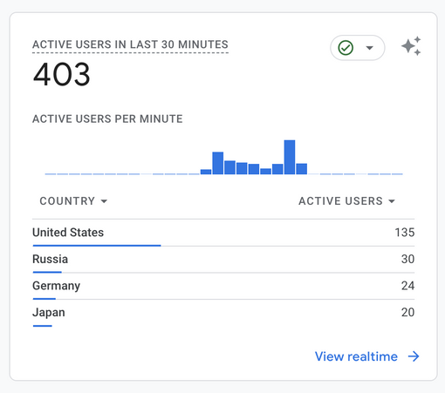Click the 20 users value for Japan
Image resolution: width=445 pixels, height=393 pixels.
tap(407, 312)
